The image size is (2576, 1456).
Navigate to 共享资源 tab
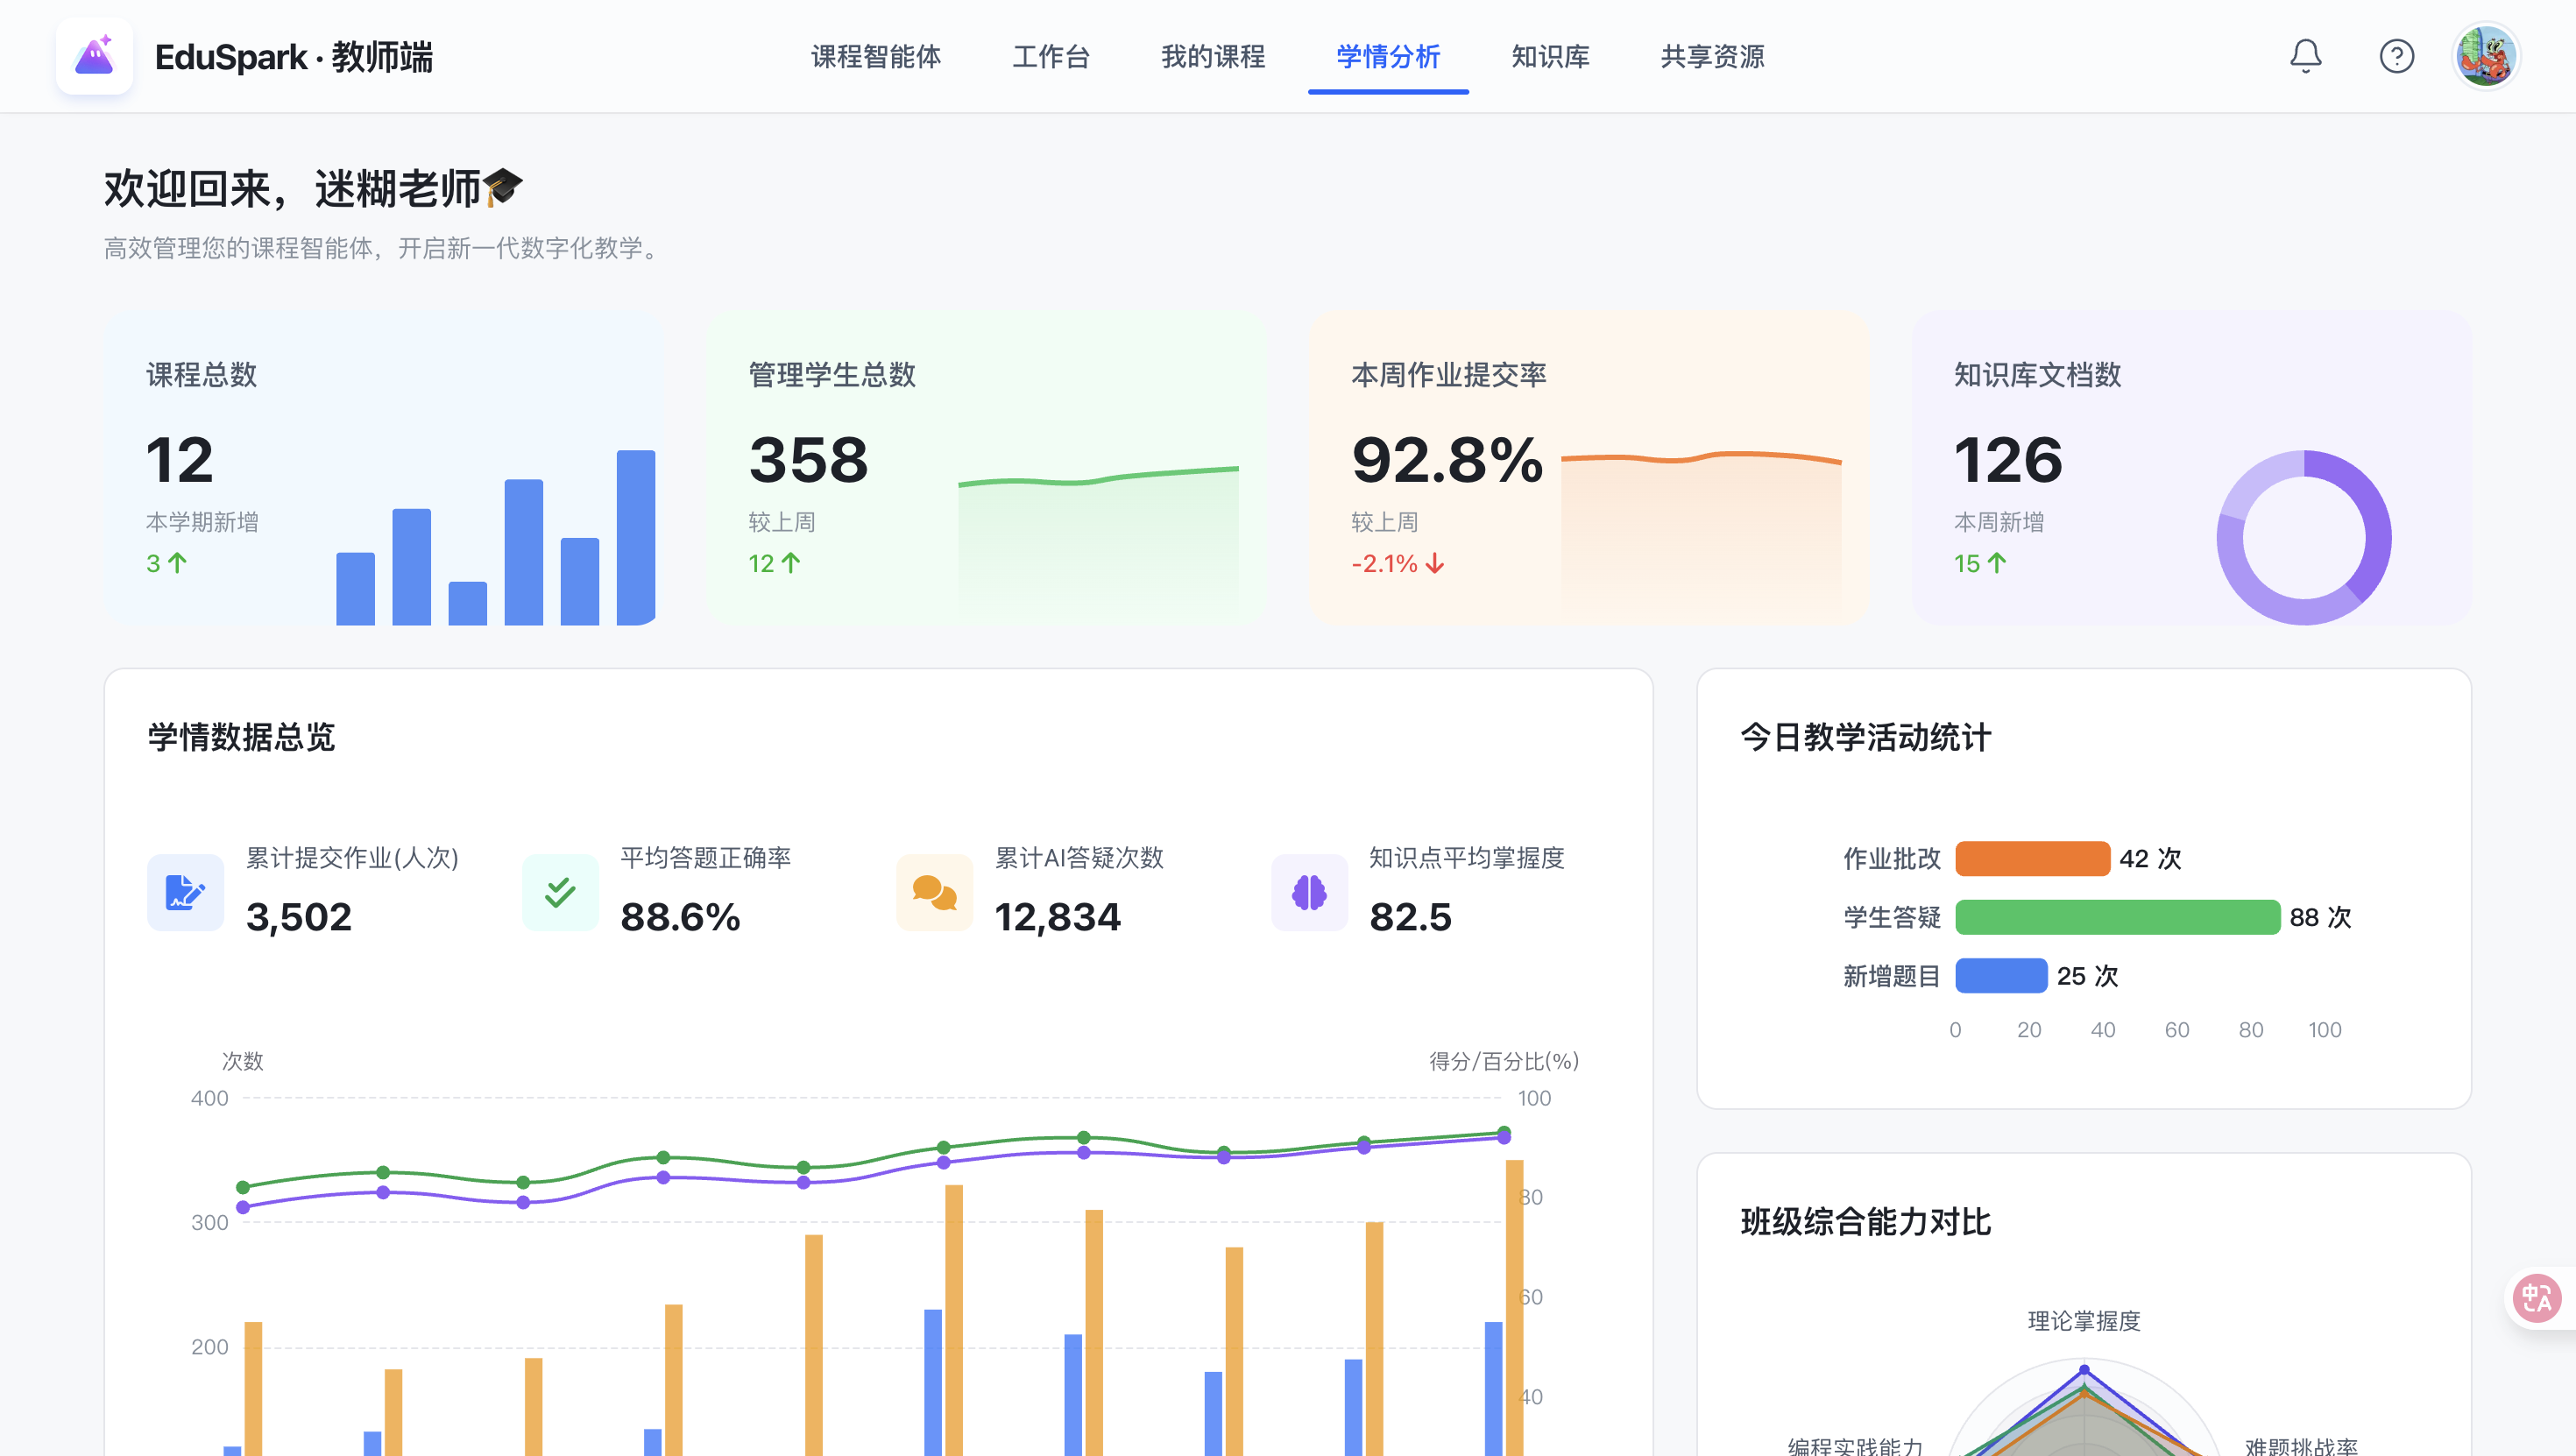pos(1712,57)
